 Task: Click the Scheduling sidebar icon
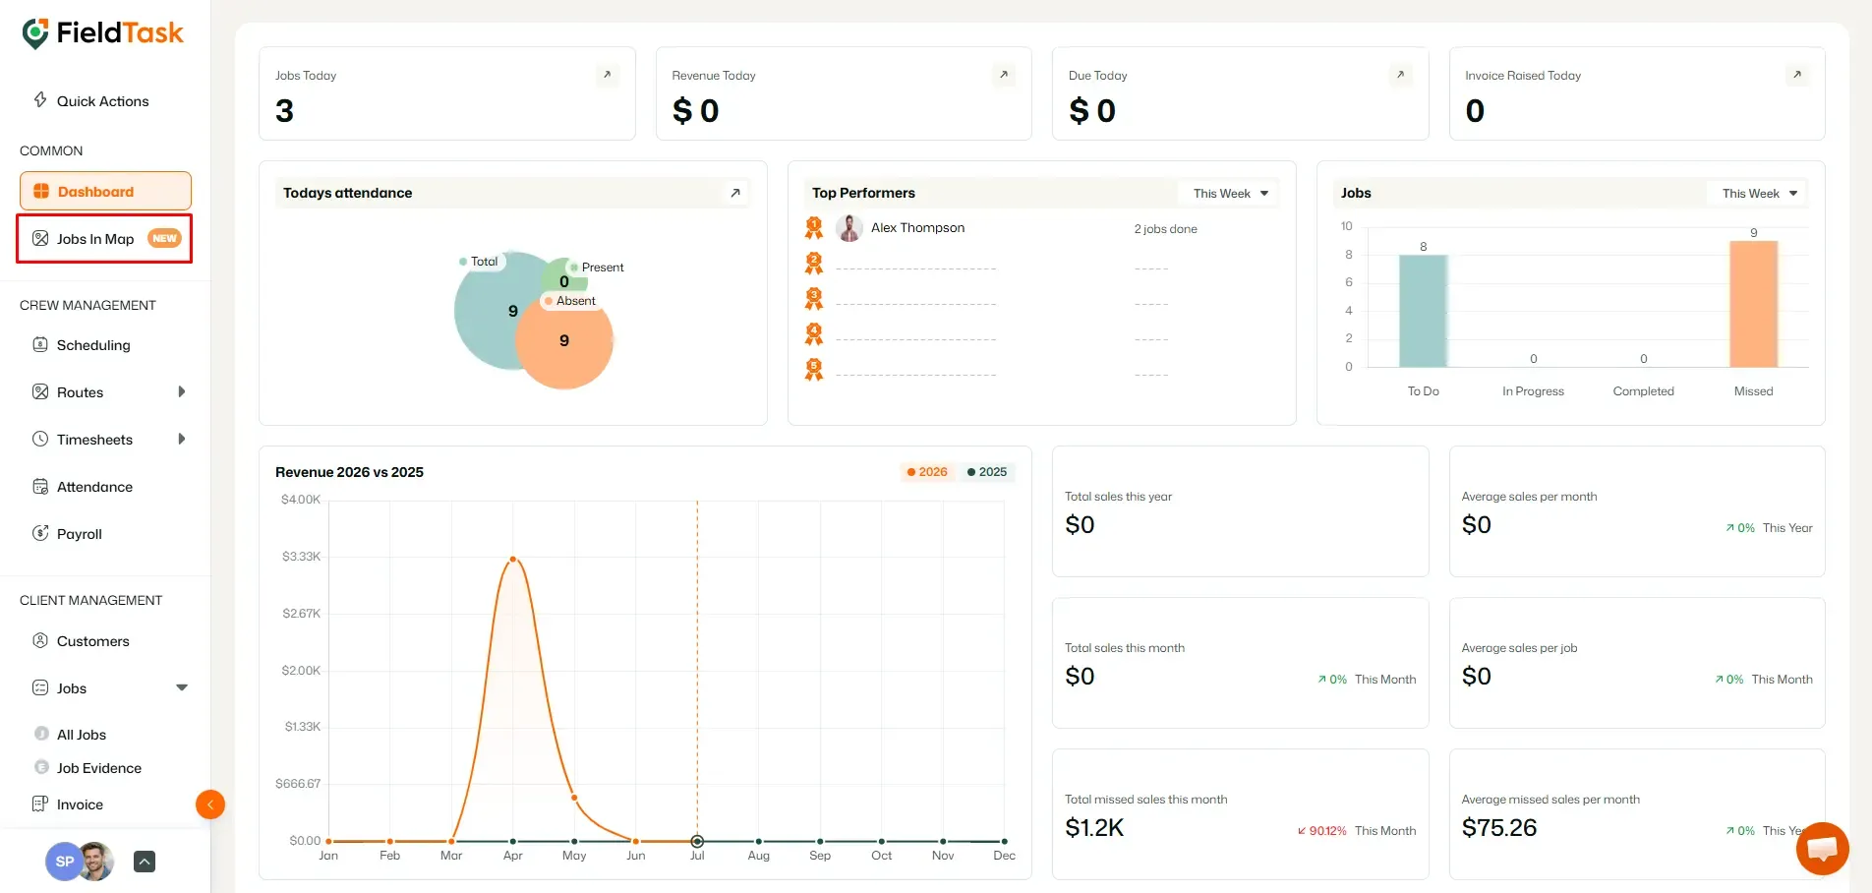pyautogui.click(x=40, y=344)
